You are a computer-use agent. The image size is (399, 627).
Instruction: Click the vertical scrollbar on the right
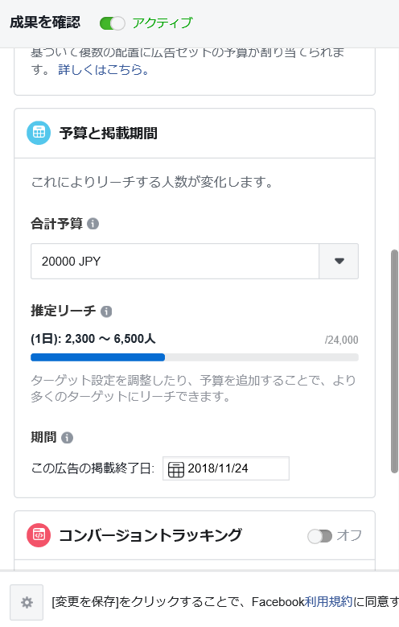(394, 361)
